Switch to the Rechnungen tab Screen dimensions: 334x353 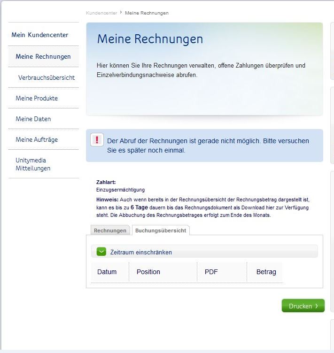coord(110,230)
